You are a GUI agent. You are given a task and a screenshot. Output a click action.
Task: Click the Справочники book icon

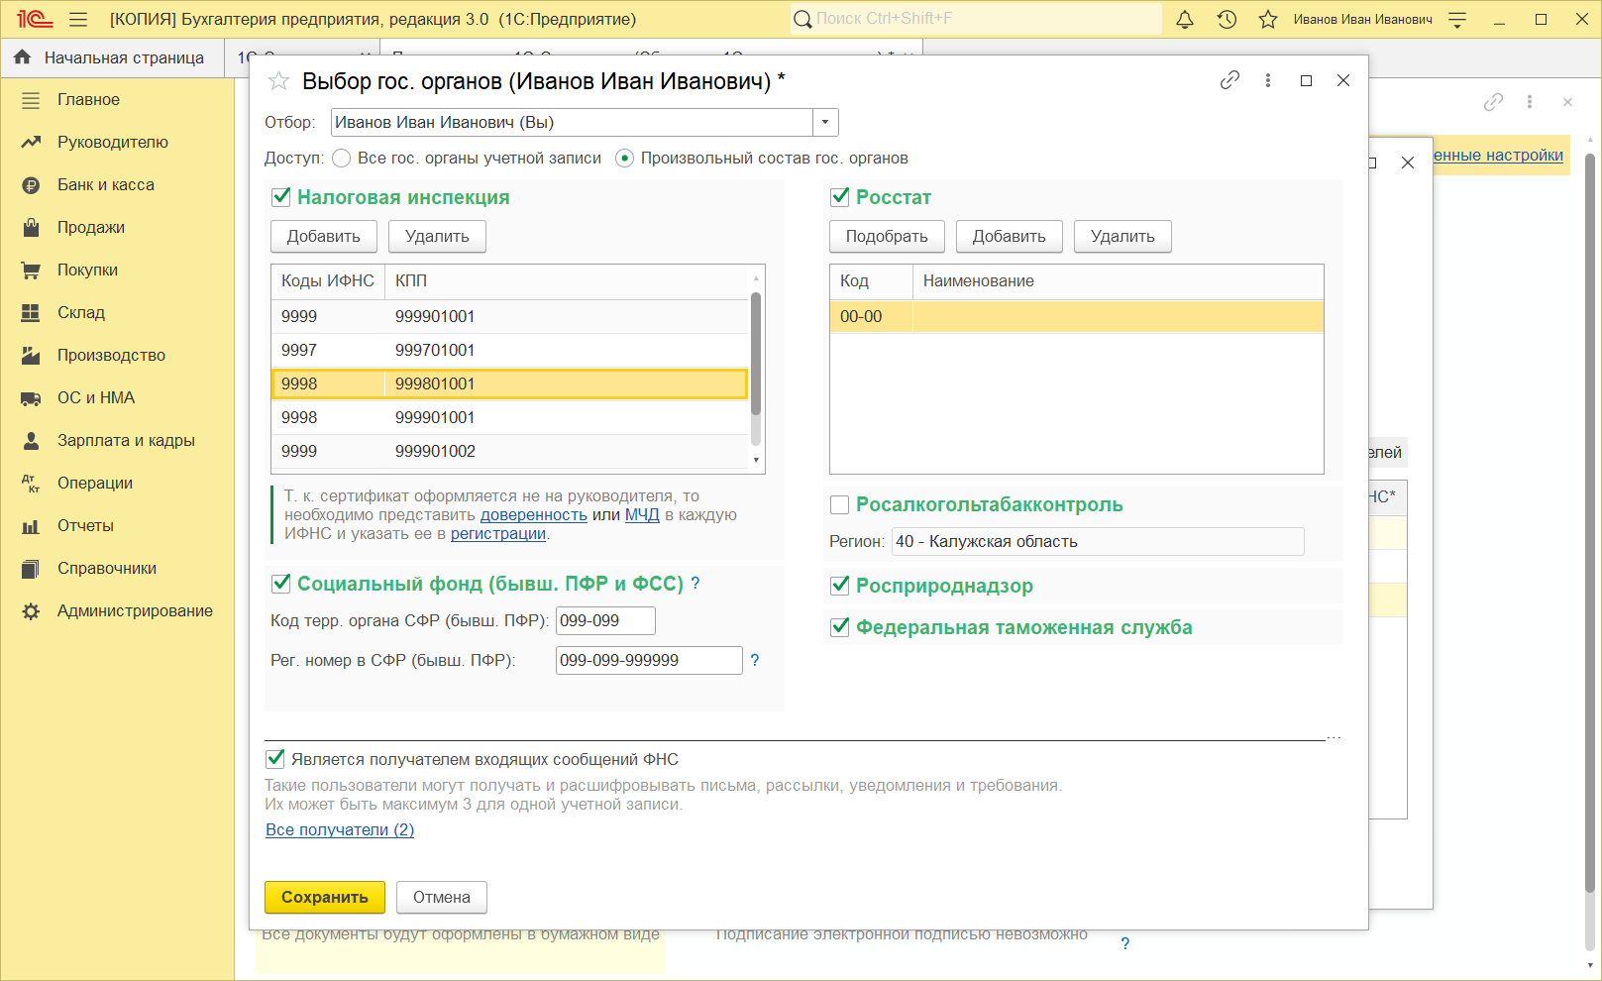pos(31,568)
